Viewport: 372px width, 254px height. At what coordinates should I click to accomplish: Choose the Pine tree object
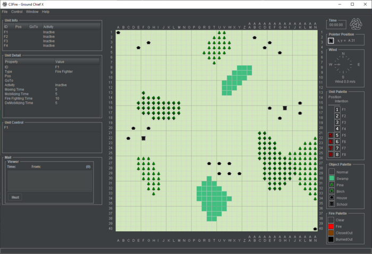click(331, 185)
